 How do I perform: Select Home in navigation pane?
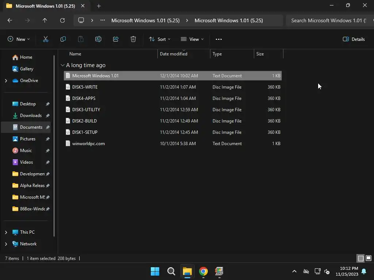pyautogui.click(x=26, y=57)
